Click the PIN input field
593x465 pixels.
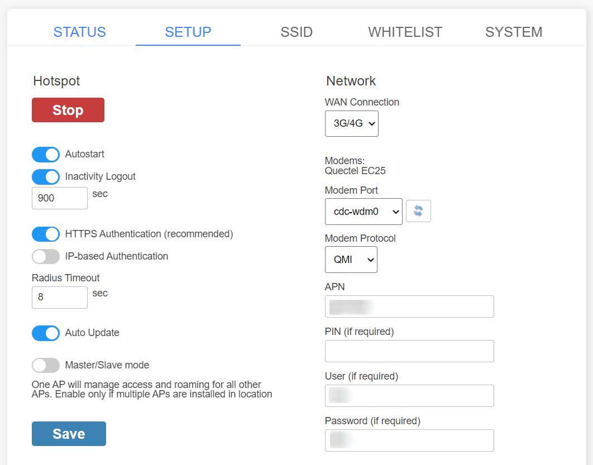(x=409, y=351)
